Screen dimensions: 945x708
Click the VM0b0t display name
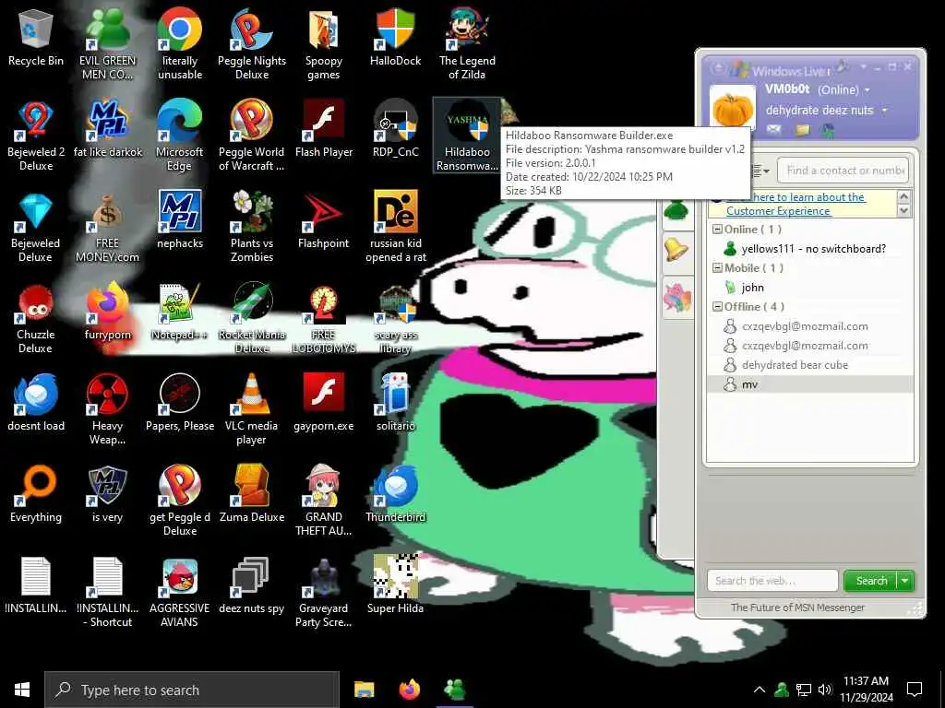[x=788, y=89]
